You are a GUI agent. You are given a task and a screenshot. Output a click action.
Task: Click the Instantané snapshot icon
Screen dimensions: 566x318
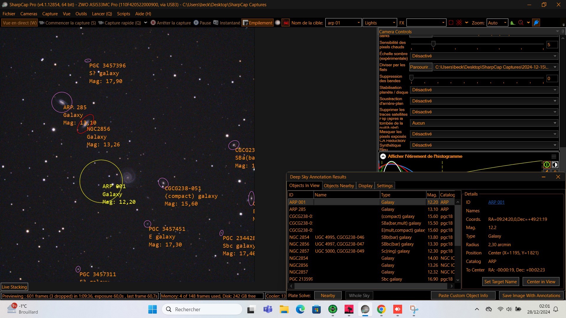click(216, 23)
